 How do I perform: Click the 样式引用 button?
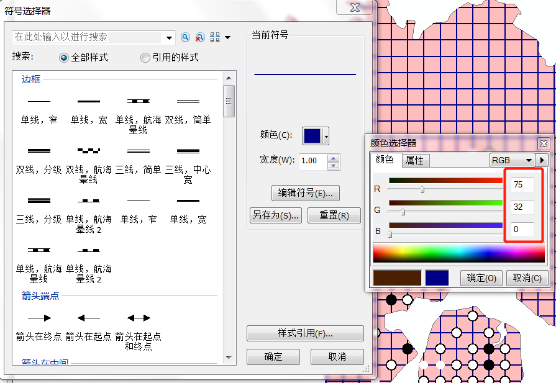[x=305, y=333]
